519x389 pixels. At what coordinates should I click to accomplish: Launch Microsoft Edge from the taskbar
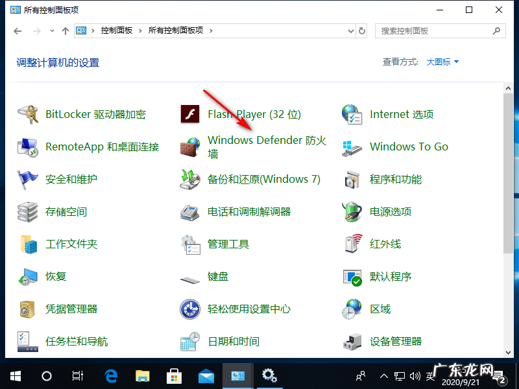click(x=110, y=375)
